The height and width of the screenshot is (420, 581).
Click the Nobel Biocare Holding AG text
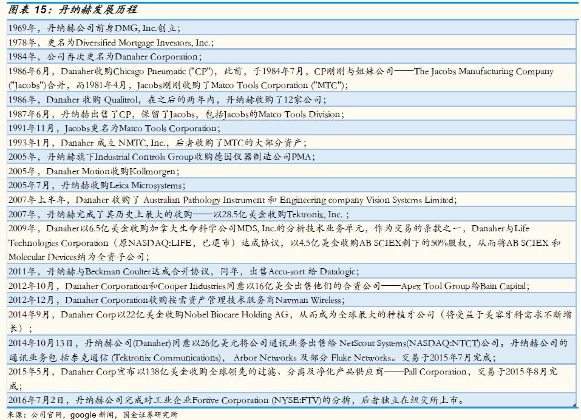[236, 314]
